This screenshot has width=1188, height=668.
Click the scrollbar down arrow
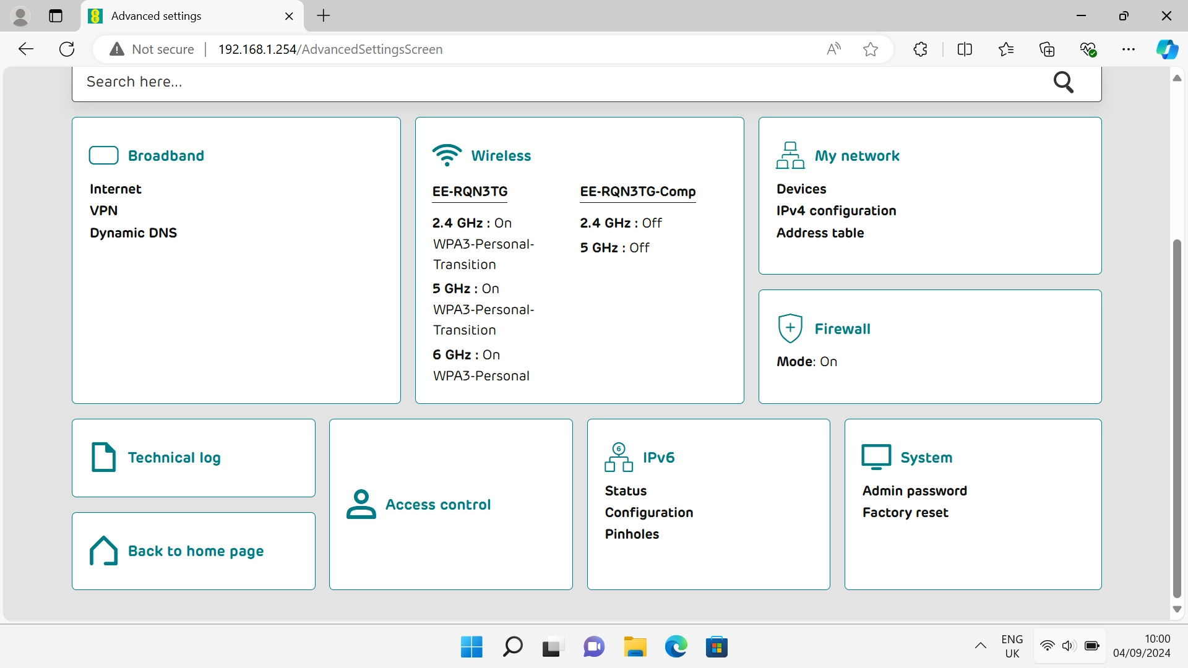(1177, 609)
